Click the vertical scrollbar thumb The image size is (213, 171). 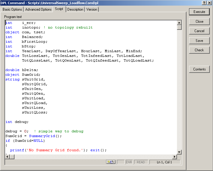(179, 27)
